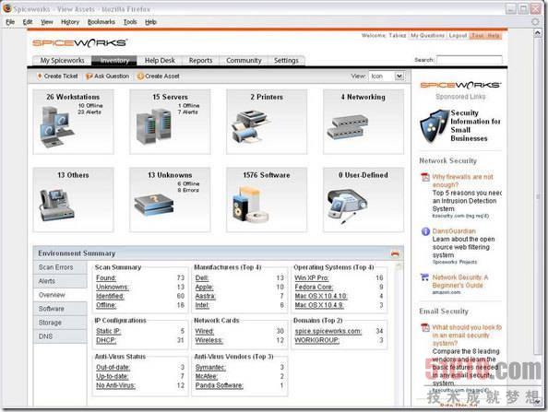
Task: Open the 1576 Software box icon
Action: tap(251, 205)
